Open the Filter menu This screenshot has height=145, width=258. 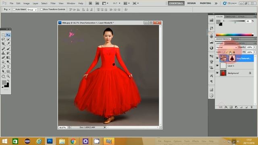pos(53,3)
